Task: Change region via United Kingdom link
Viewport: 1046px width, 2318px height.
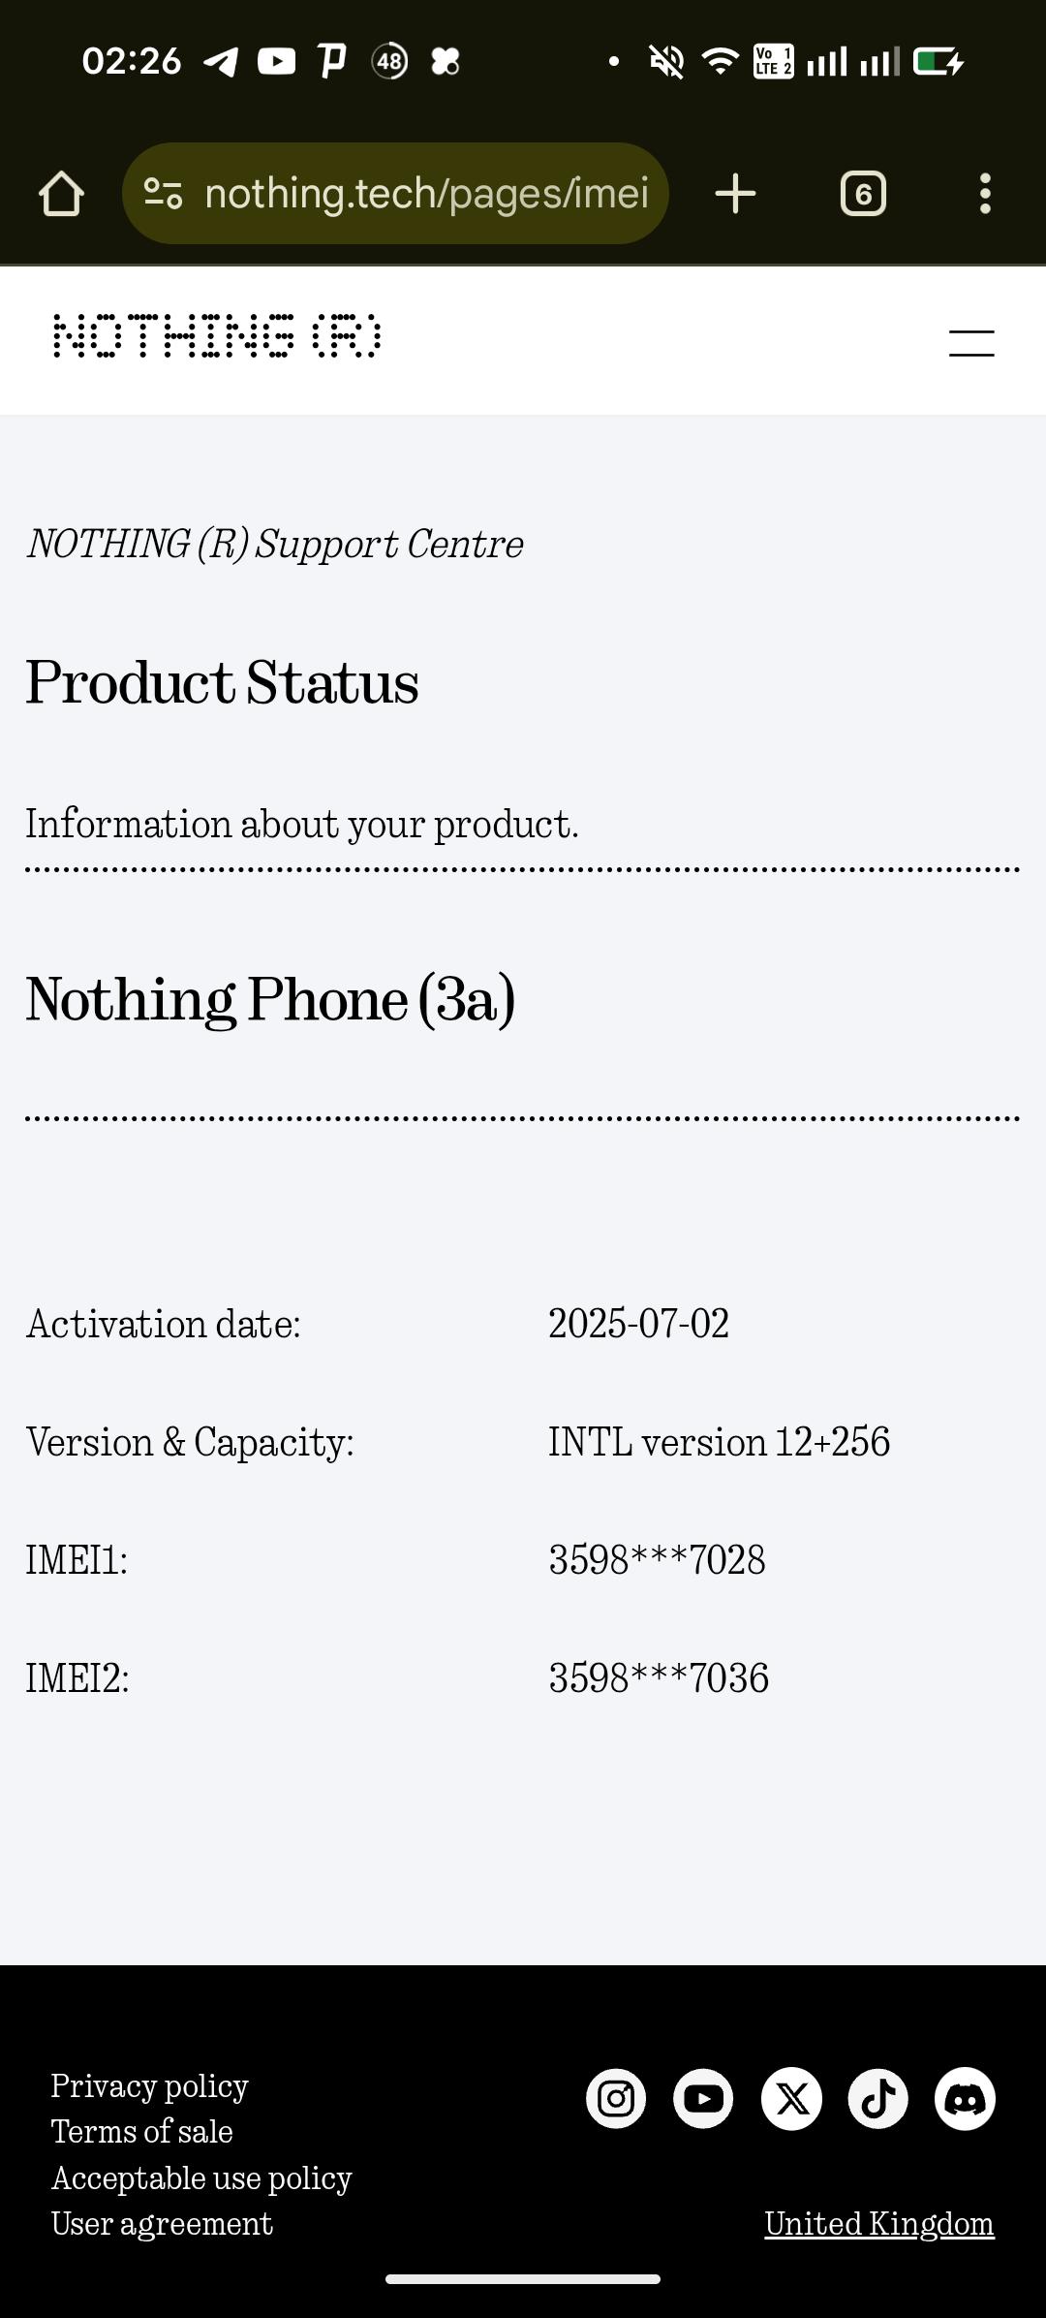Action: 878,2224
